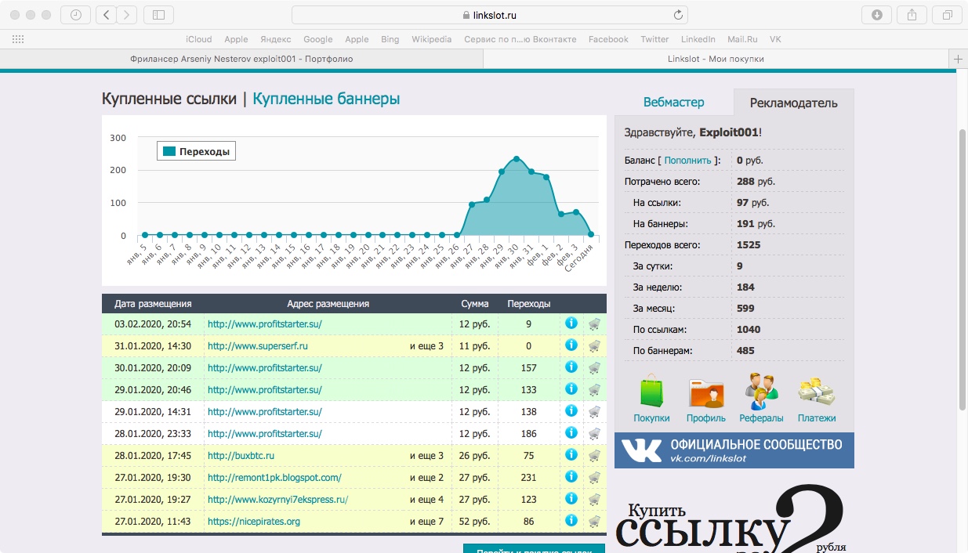Click chart peak point at янв. 30
The height and width of the screenshot is (553, 968).
coord(516,158)
